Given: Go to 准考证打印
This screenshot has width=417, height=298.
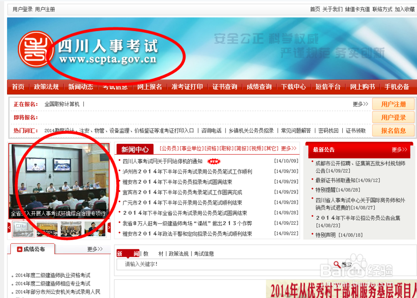Looking at the screenshot, I should tap(187, 87).
